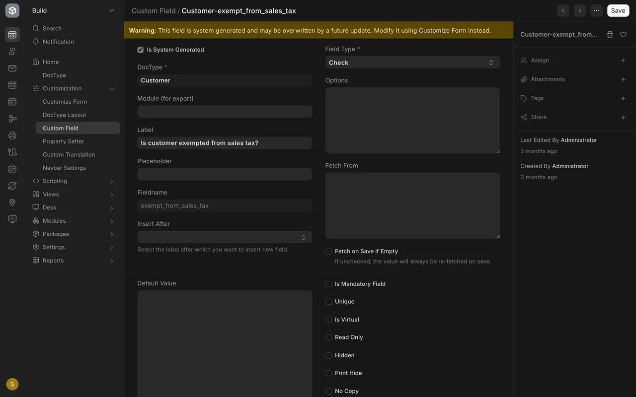Enable the Unique checkbox
This screenshot has width=636, height=397.
tap(328, 302)
